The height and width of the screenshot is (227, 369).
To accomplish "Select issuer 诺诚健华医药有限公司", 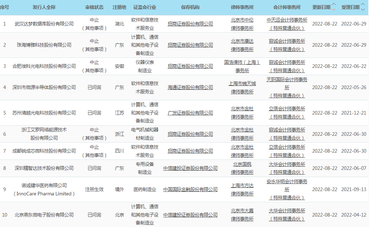I will [x=44, y=185].
